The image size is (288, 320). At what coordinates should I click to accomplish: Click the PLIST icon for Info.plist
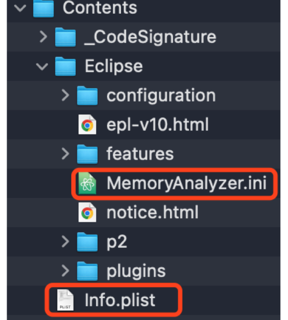click(x=65, y=300)
